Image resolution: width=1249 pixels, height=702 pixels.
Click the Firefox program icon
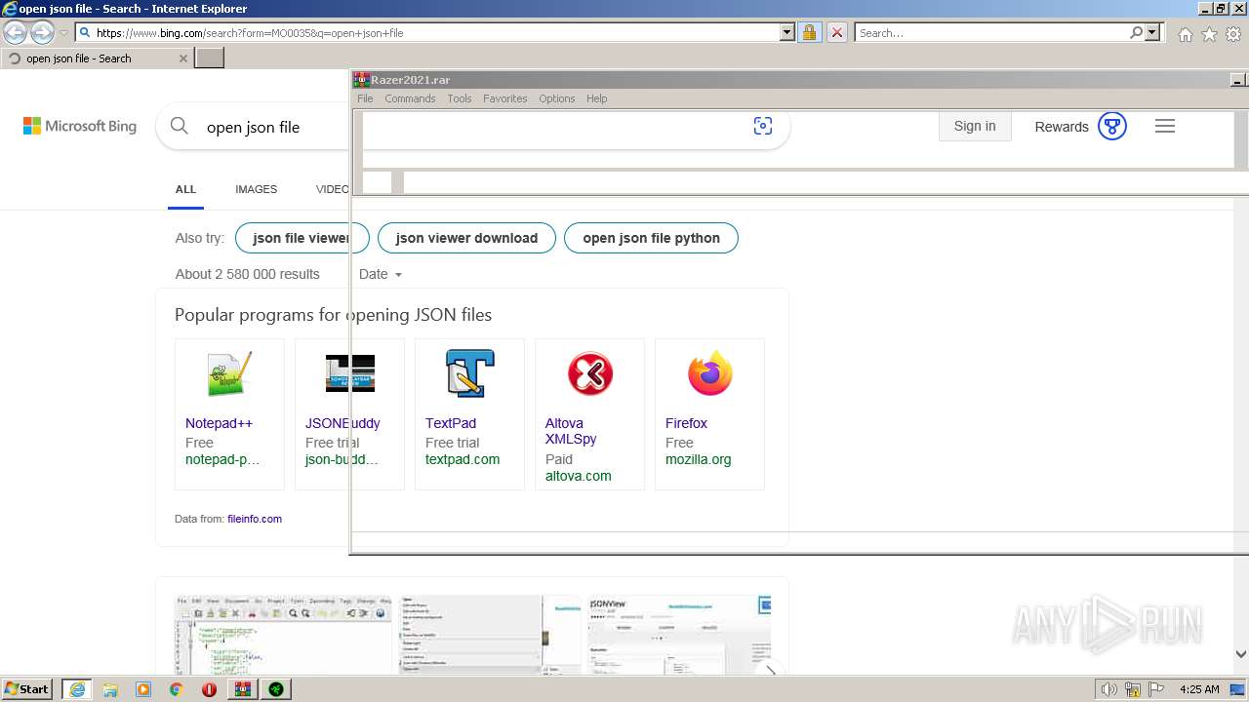[x=709, y=374]
